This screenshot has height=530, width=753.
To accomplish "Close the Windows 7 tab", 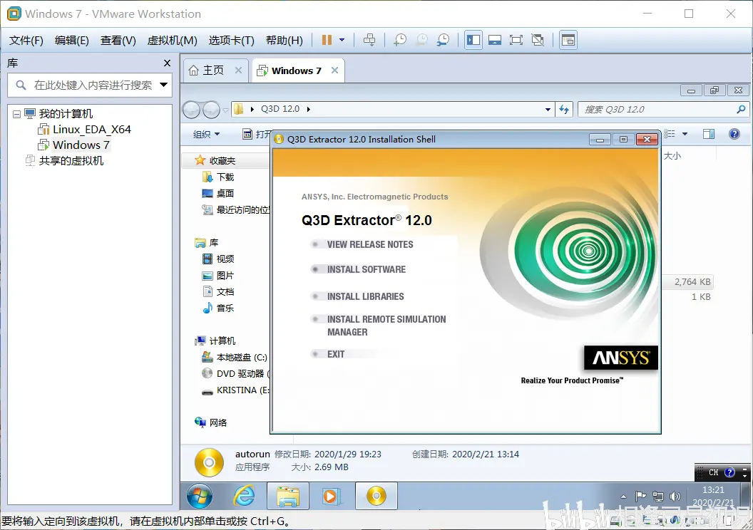I will [334, 70].
